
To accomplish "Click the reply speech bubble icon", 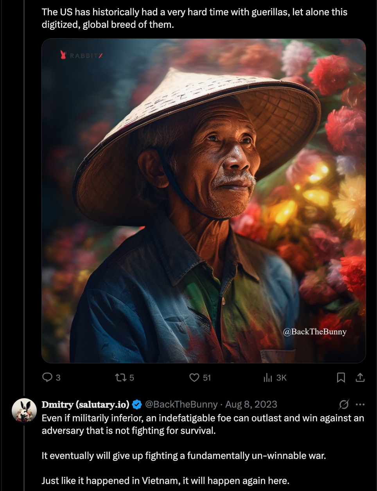I will pos(47,377).
